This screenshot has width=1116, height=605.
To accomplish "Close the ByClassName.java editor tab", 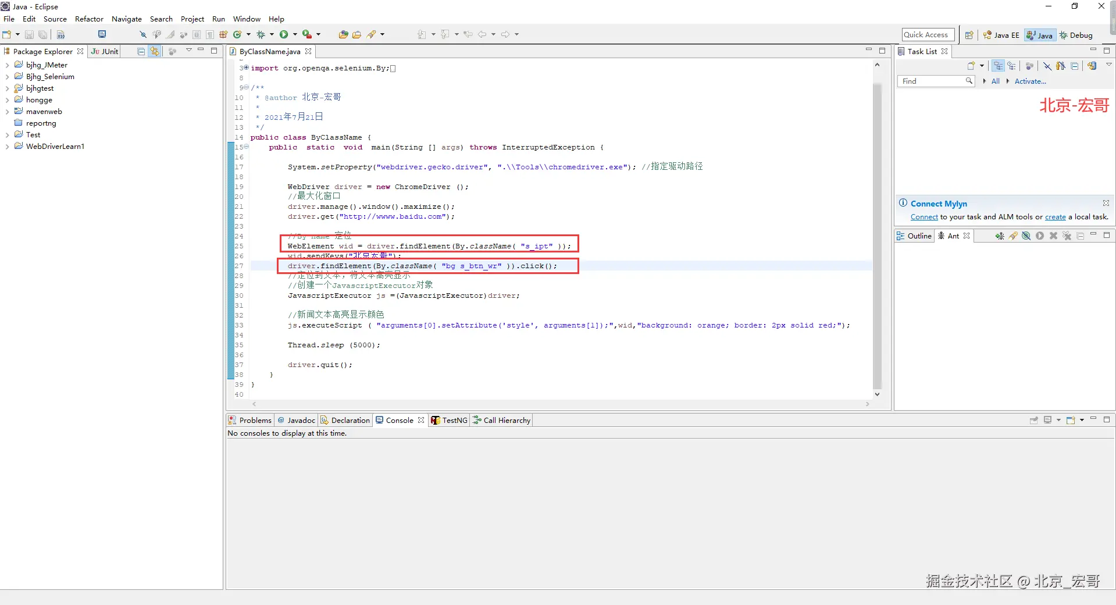I will (x=308, y=51).
